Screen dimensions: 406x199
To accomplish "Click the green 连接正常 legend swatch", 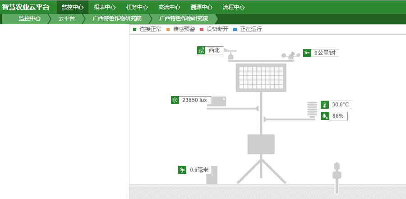I will (134, 29).
